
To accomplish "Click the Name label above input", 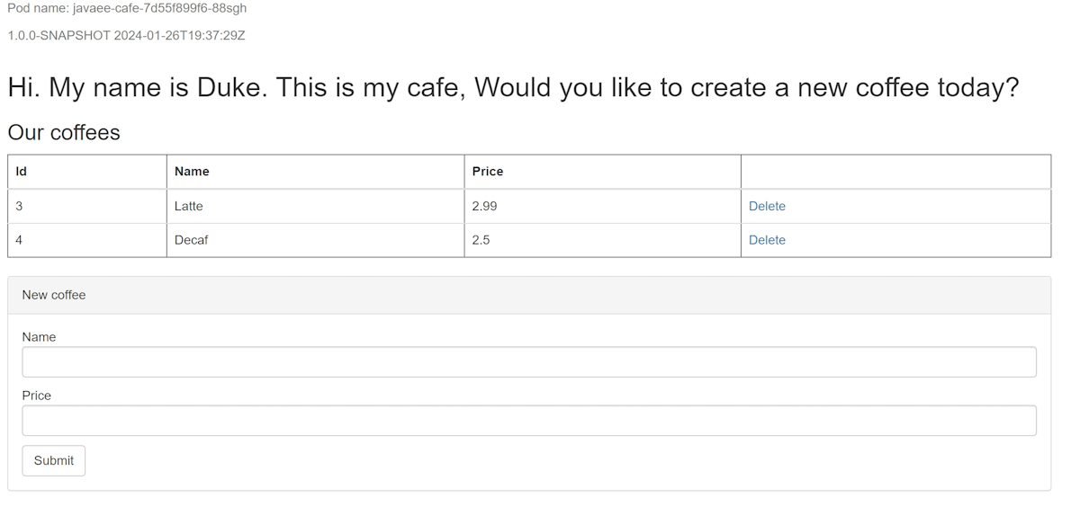I will click(x=39, y=337).
